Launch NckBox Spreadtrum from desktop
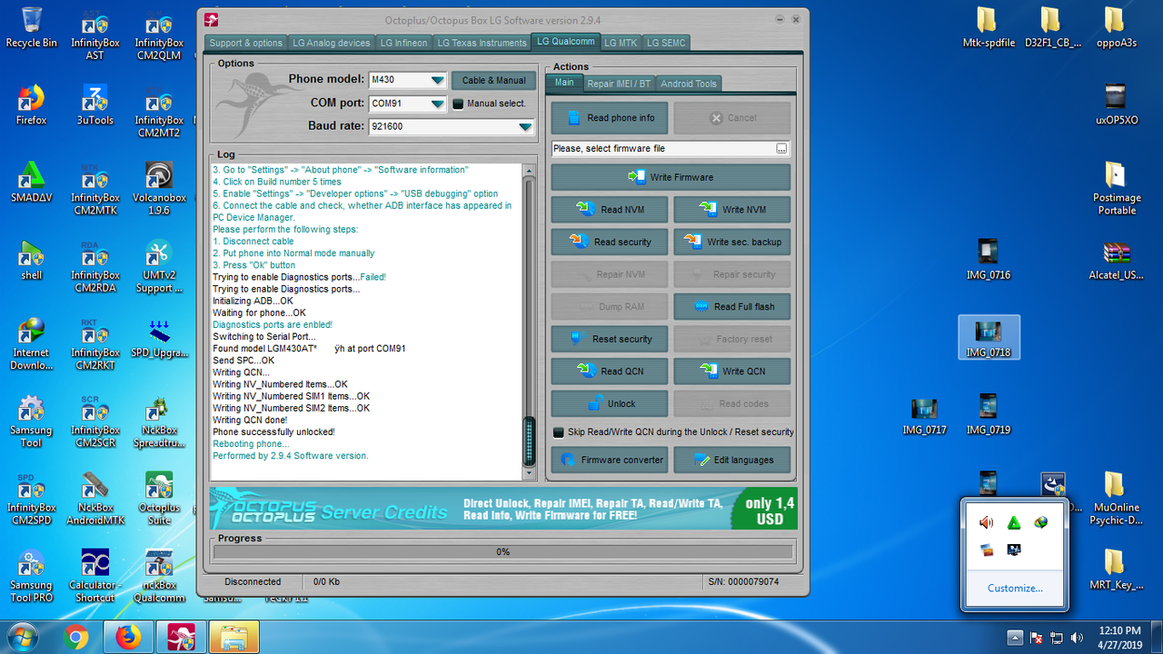This screenshot has width=1163, height=654. [159, 421]
